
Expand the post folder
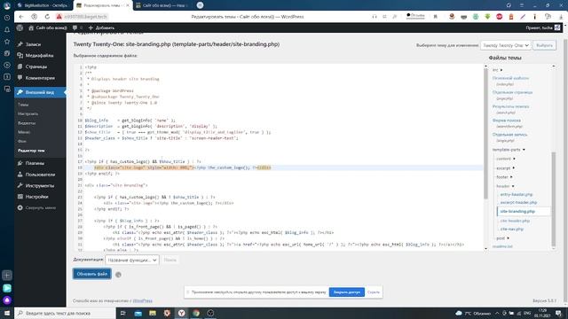click(503, 238)
